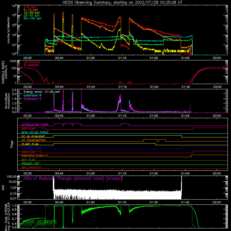Viewport: 231px width, 231px height.
Task: Click the 01:45 tick under the modulation plot
Action: click(185, 116)
